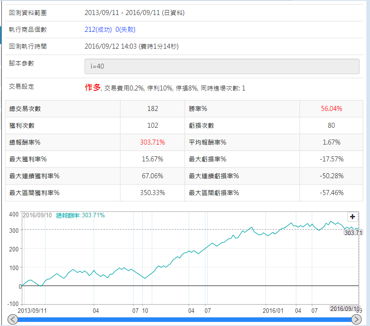Click the 總報酬率% value in the table
The width and height of the screenshot is (370, 326).
[153, 142]
